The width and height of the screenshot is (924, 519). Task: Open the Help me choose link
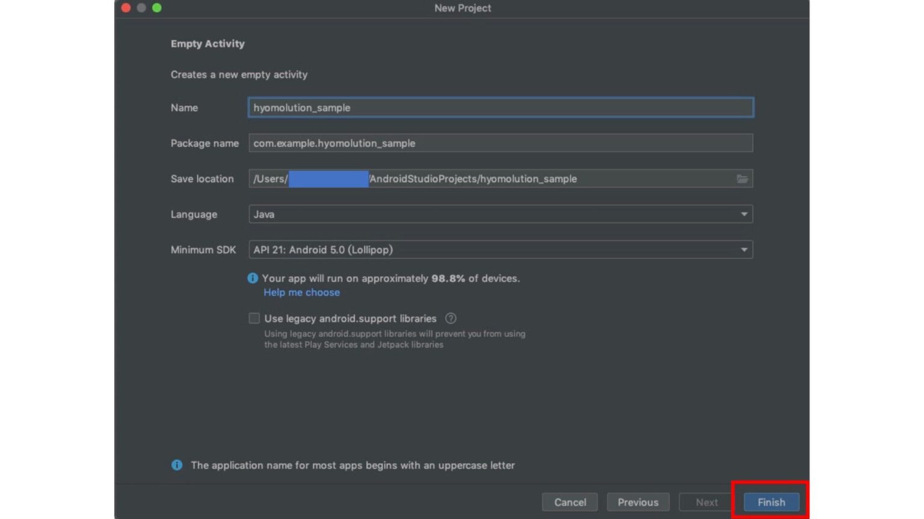pyautogui.click(x=301, y=293)
